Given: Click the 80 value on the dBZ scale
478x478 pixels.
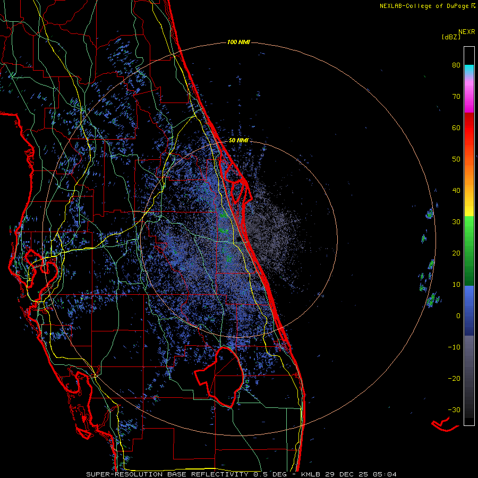Looking at the screenshot, I should 456,65.
